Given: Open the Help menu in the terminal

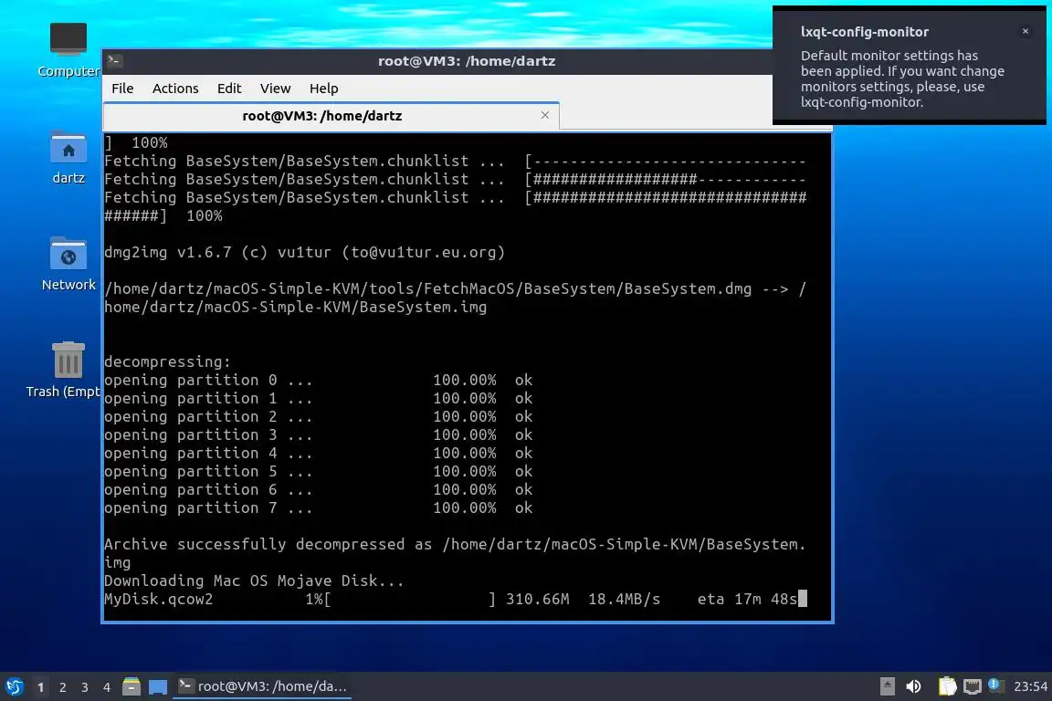Looking at the screenshot, I should click(323, 89).
